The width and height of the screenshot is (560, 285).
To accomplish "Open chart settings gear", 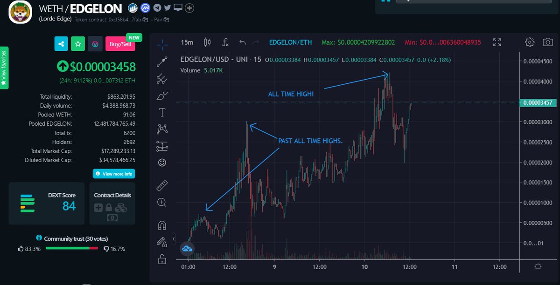I will point(529,42).
